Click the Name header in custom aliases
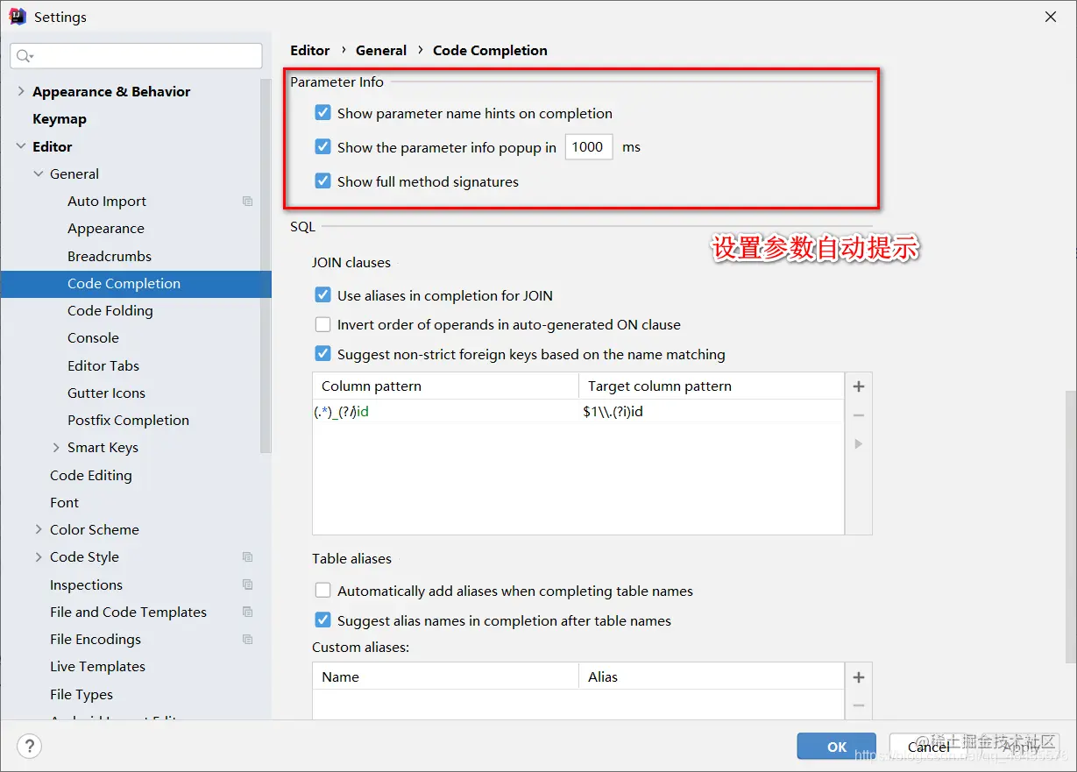The image size is (1077, 772). pyautogui.click(x=445, y=676)
